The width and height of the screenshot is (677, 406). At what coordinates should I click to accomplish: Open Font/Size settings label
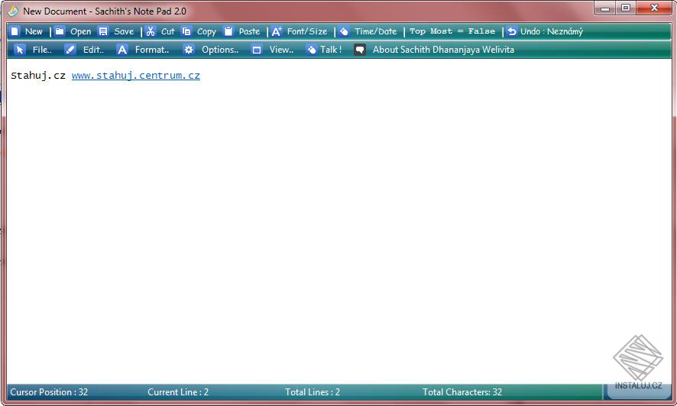[307, 31]
